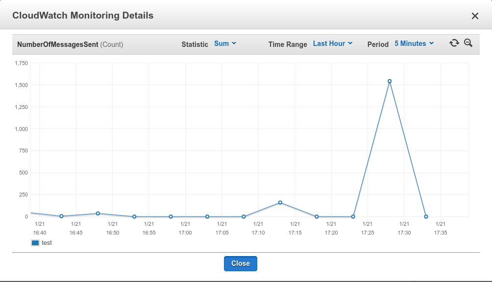
Task: Select the data point before 16:45
Action: click(x=62, y=216)
